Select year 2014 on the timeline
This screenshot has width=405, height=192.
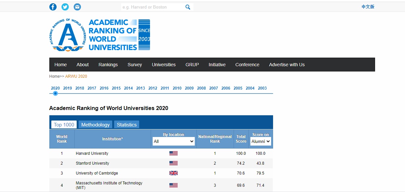(128, 88)
